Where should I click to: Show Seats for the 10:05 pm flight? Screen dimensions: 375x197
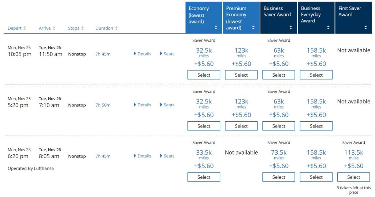167,54
